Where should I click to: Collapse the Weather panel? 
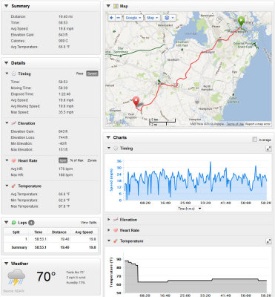coord(6,264)
